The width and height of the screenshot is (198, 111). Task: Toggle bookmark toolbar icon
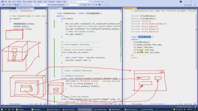(100, 5)
